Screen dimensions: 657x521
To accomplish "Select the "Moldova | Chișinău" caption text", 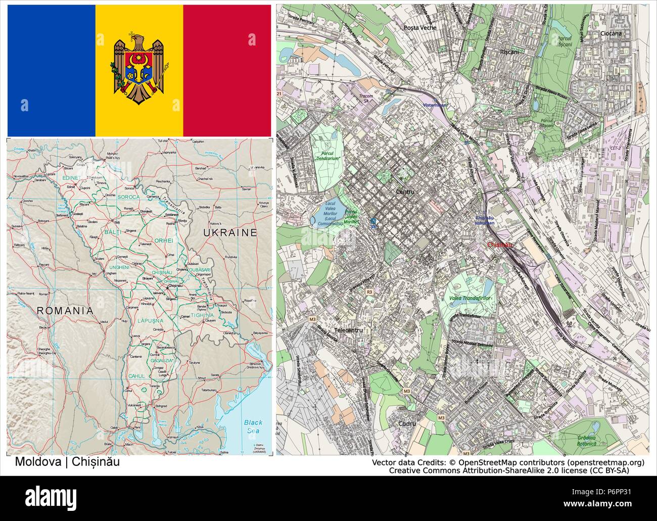I will pos(68,462).
